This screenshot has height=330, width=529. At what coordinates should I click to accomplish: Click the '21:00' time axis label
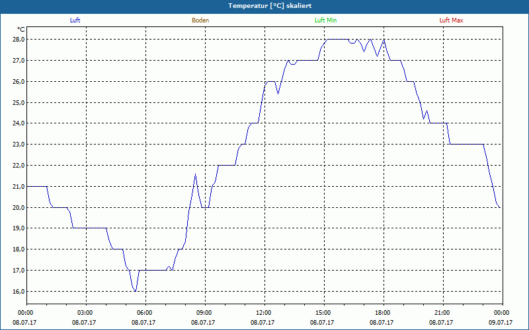(x=443, y=313)
